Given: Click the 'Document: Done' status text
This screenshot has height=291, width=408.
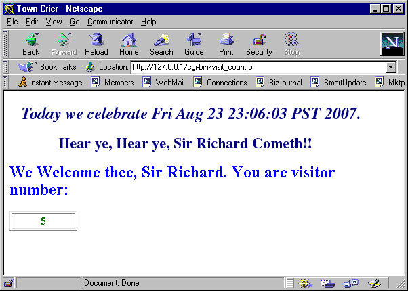Looking at the screenshot, I should [111, 283].
